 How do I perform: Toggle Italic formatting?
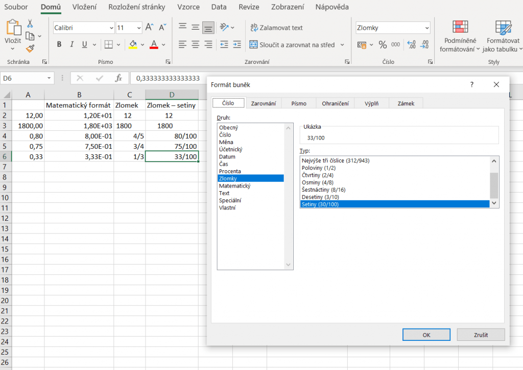click(x=72, y=44)
